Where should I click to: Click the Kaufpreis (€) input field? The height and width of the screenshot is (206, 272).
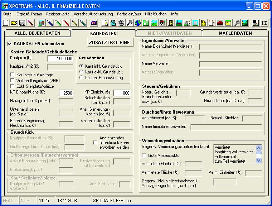click(60, 59)
